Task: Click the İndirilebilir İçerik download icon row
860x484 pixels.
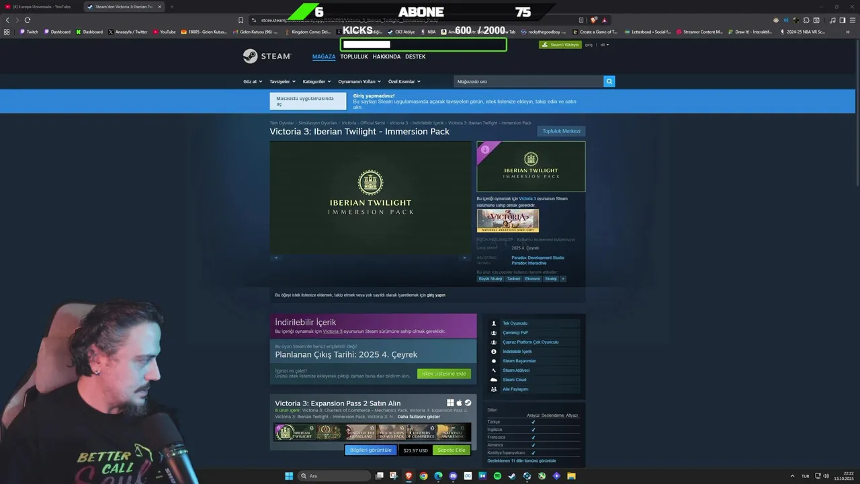Action: pos(535,352)
